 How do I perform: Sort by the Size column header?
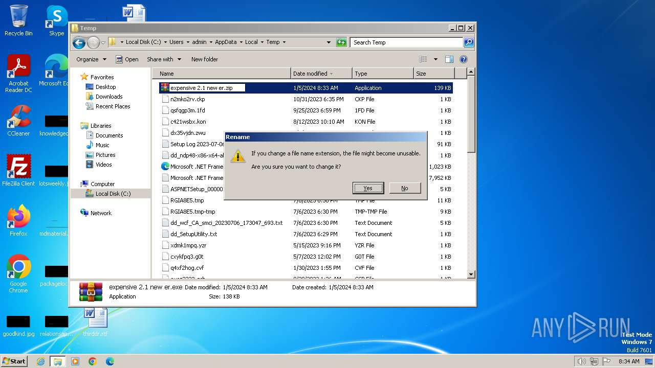click(434, 74)
